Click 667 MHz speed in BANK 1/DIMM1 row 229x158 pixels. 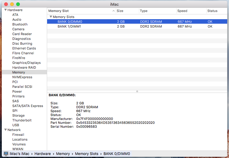click(185, 26)
